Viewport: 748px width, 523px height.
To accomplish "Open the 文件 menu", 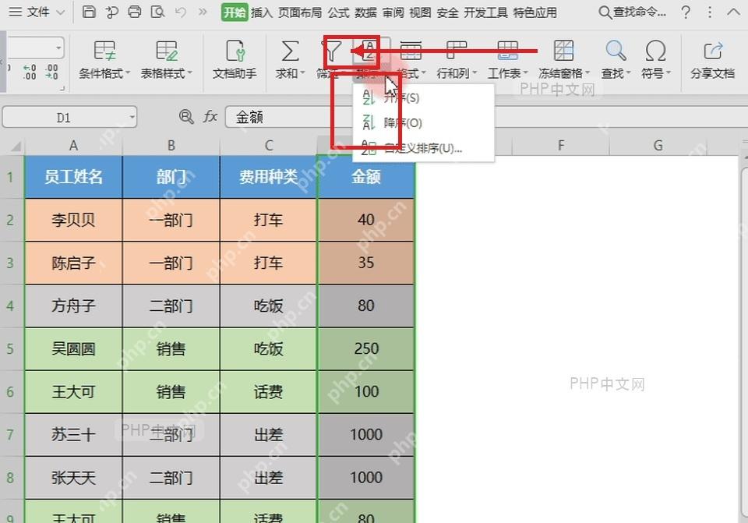I will point(37,12).
